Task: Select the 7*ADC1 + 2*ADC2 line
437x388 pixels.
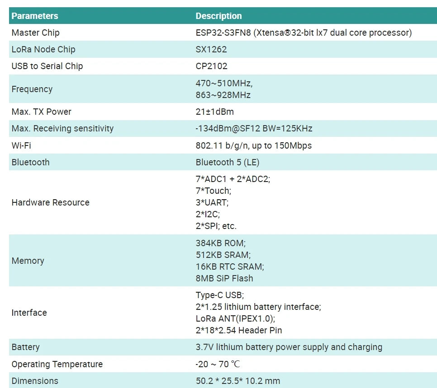Action: (233, 179)
